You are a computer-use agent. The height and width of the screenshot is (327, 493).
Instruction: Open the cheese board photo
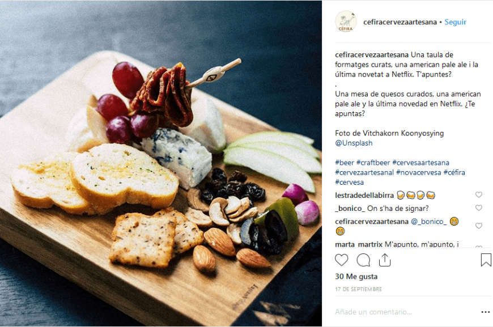tap(161, 163)
